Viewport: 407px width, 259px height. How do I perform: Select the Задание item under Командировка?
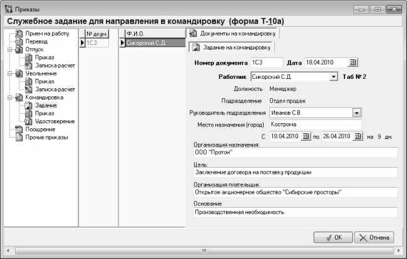(45, 105)
